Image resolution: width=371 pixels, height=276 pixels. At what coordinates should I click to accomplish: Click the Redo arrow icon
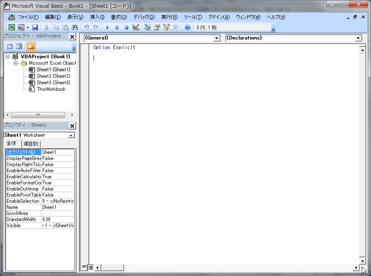96,27
